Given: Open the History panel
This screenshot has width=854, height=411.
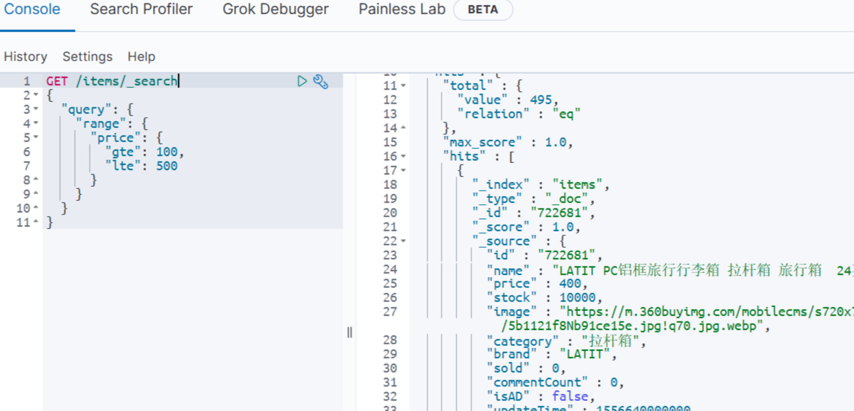Looking at the screenshot, I should coord(25,56).
